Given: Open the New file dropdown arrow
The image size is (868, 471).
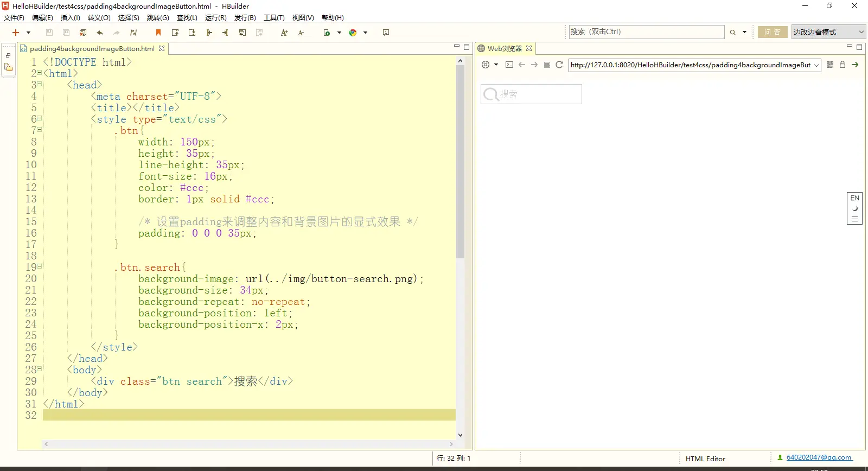Looking at the screenshot, I should 28,33.
